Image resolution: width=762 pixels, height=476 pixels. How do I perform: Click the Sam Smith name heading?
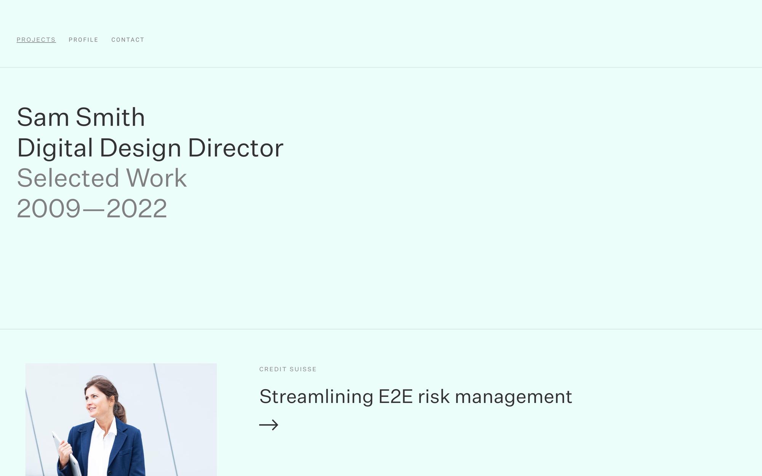point(81,117)
